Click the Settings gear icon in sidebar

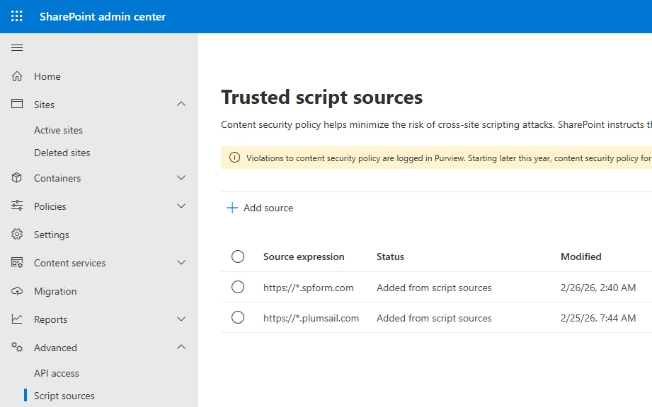[x=16, y=234]
